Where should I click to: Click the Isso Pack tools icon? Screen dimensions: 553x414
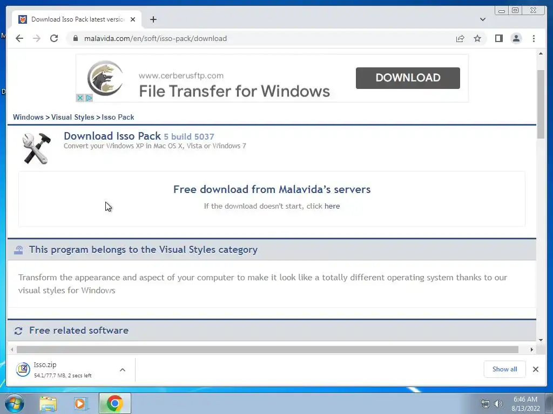tap(36, 148)
